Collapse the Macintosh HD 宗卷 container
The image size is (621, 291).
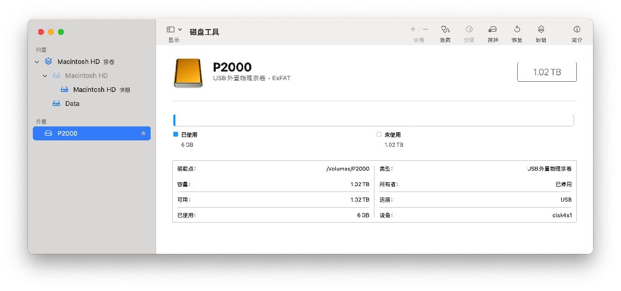(37, 62)
